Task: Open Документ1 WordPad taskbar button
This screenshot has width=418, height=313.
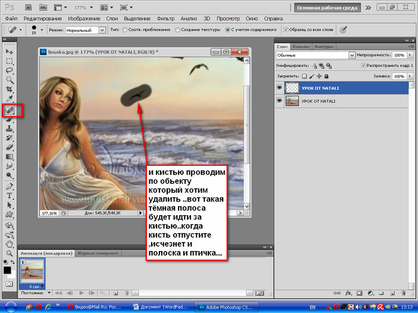Action: (161, 307)
